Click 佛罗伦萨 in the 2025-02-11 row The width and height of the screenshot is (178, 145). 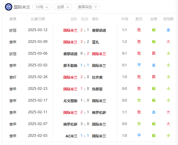(99, 112)
